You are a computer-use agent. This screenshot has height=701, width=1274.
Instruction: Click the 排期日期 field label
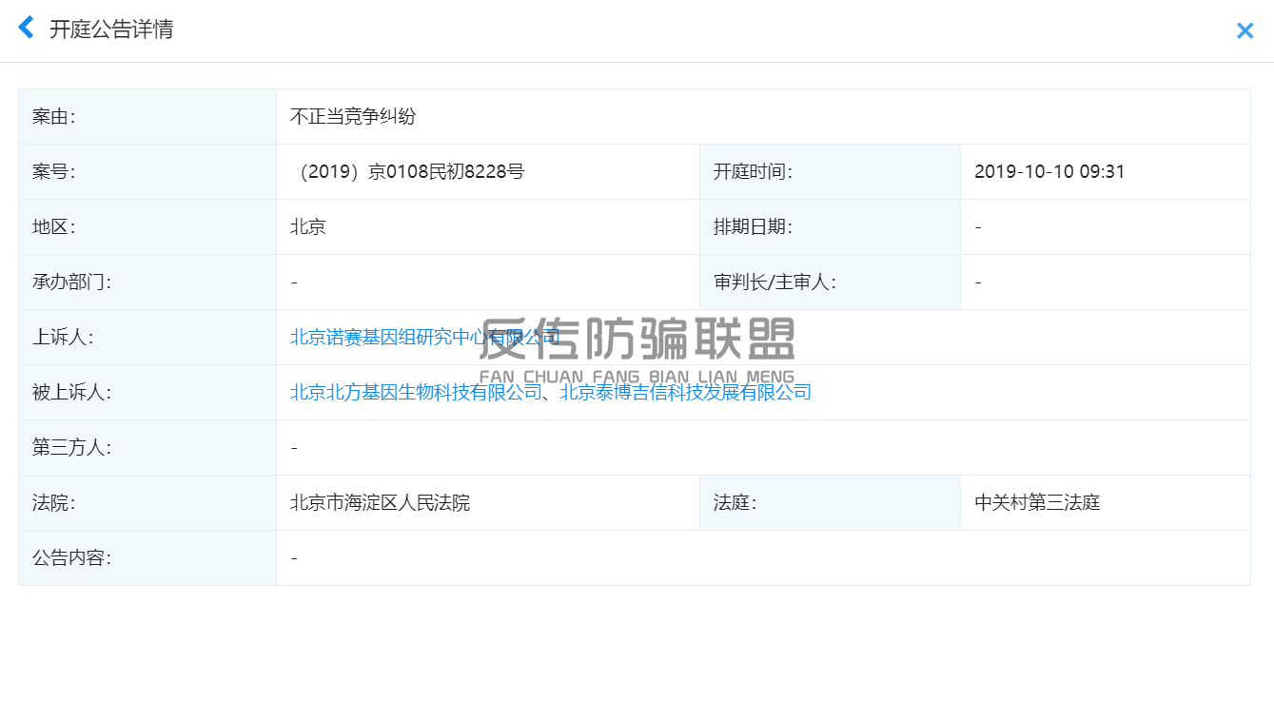click(753, 227)
